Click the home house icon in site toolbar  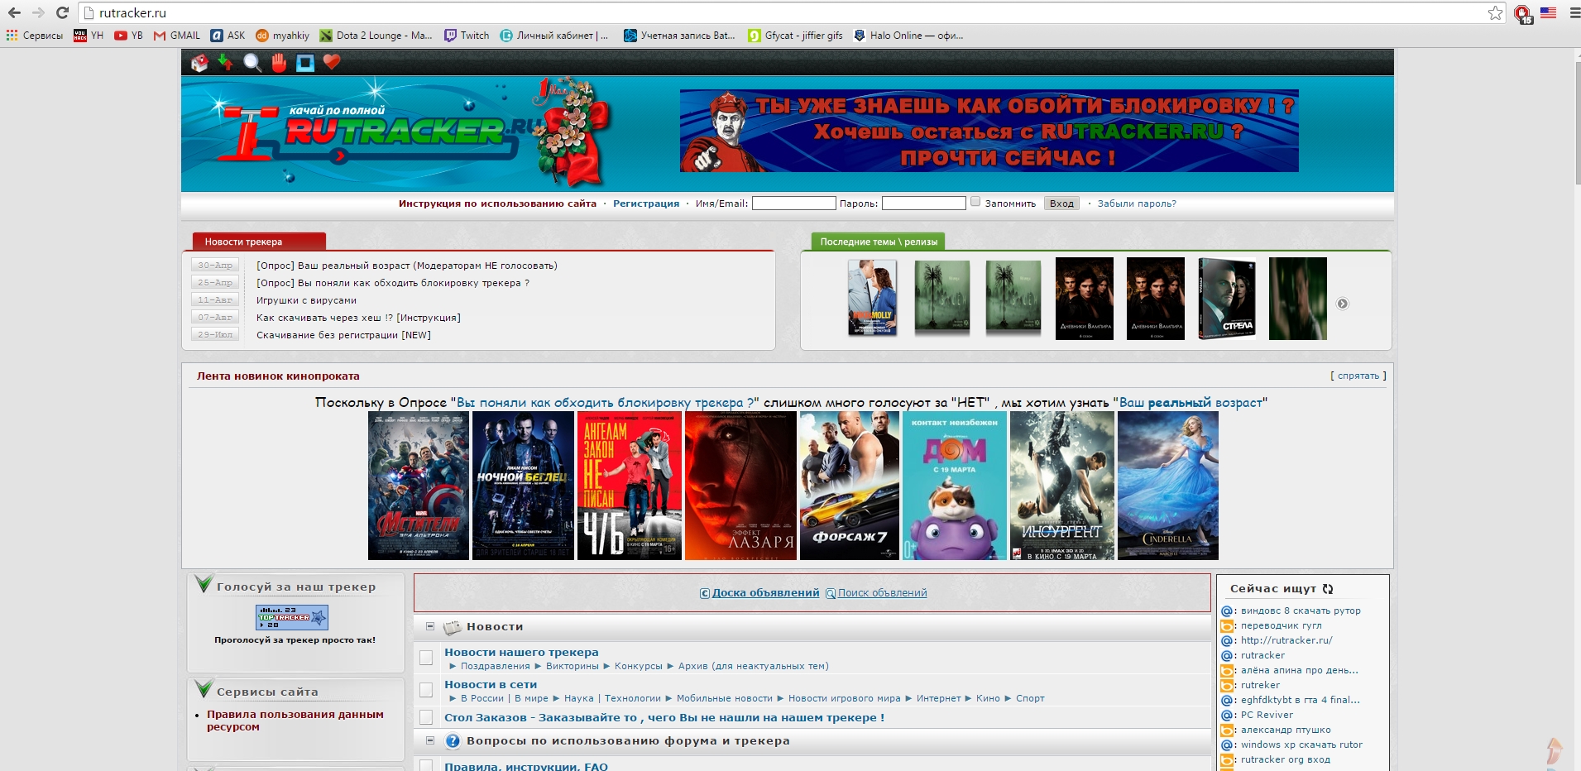tap(199, 63)
